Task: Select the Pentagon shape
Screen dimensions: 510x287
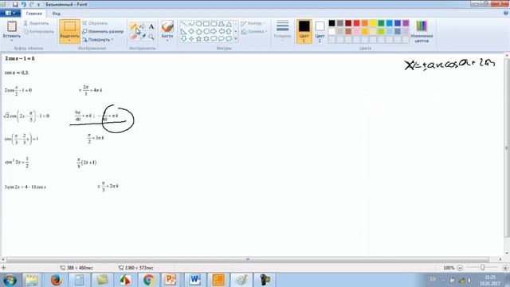Action: (198, 31)
